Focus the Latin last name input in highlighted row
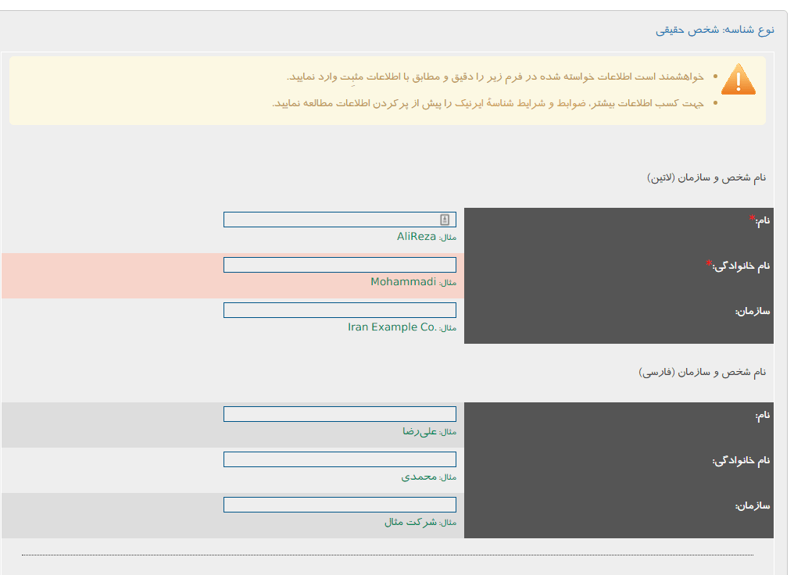794x575 pixels. click(339, 265)
